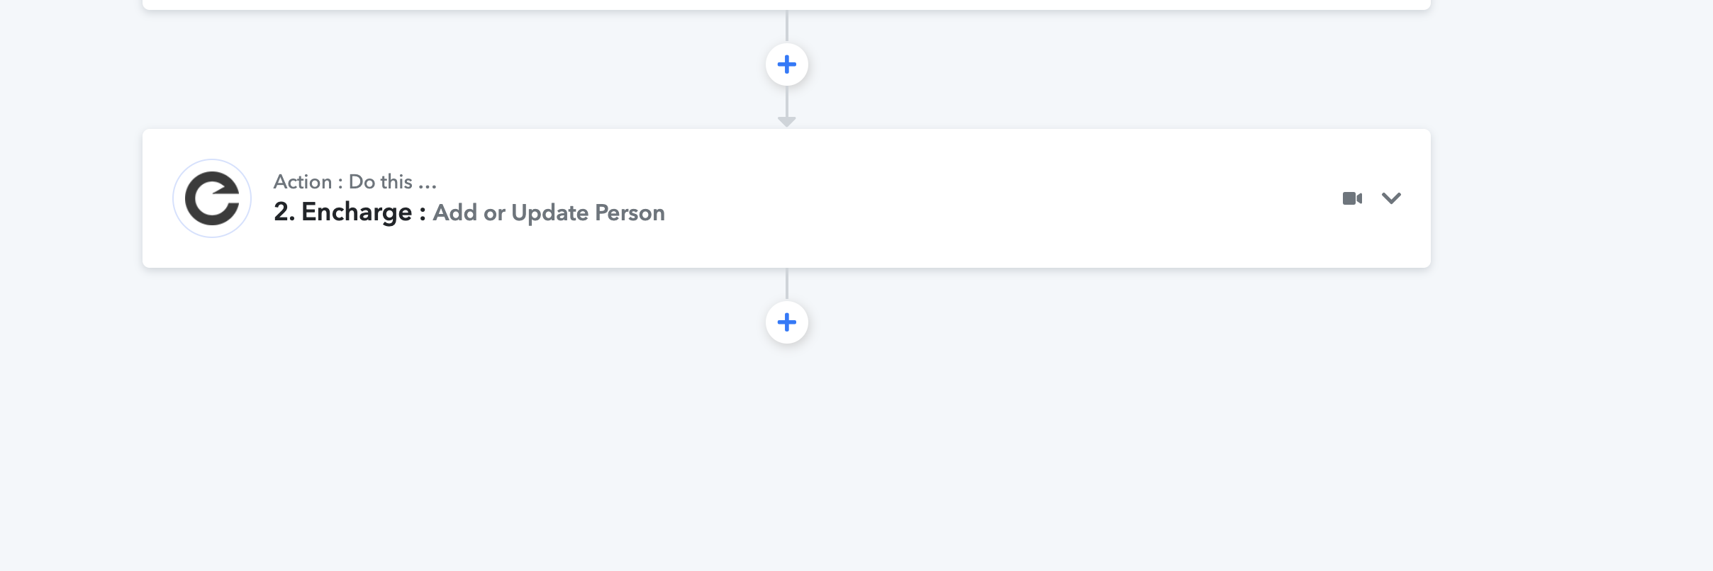1713x571 pixels.
Task: Open the Encharge action step card
Action: coord(786,198)
